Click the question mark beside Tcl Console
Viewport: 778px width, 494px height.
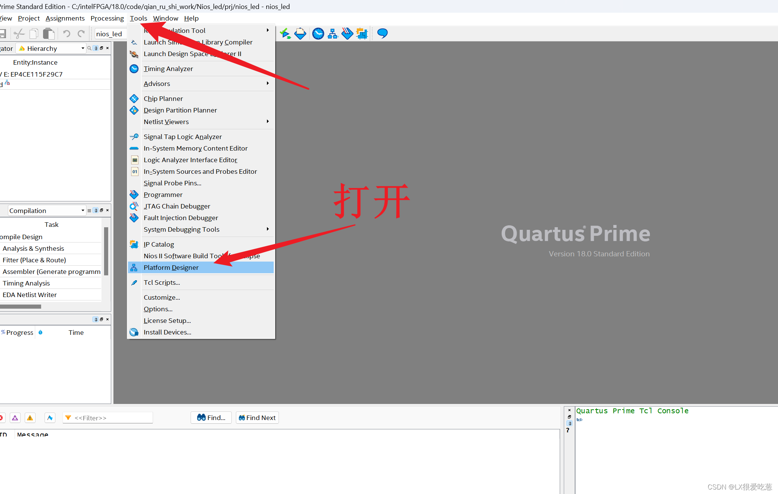[x=568, y=430]
